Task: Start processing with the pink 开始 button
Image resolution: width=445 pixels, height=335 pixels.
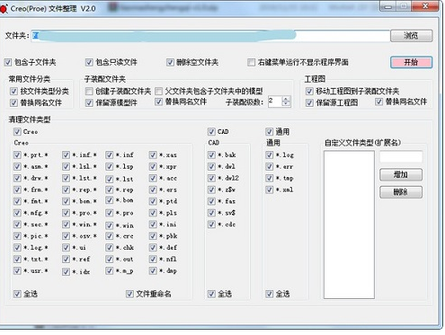Action: point(411,62)
